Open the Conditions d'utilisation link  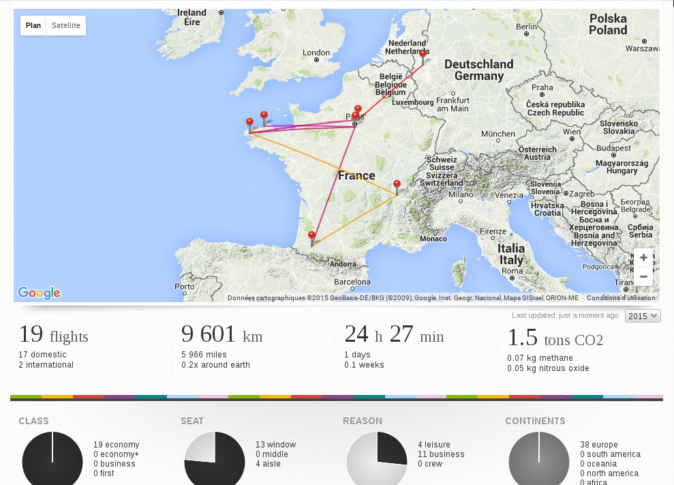[x=621, y=298]
